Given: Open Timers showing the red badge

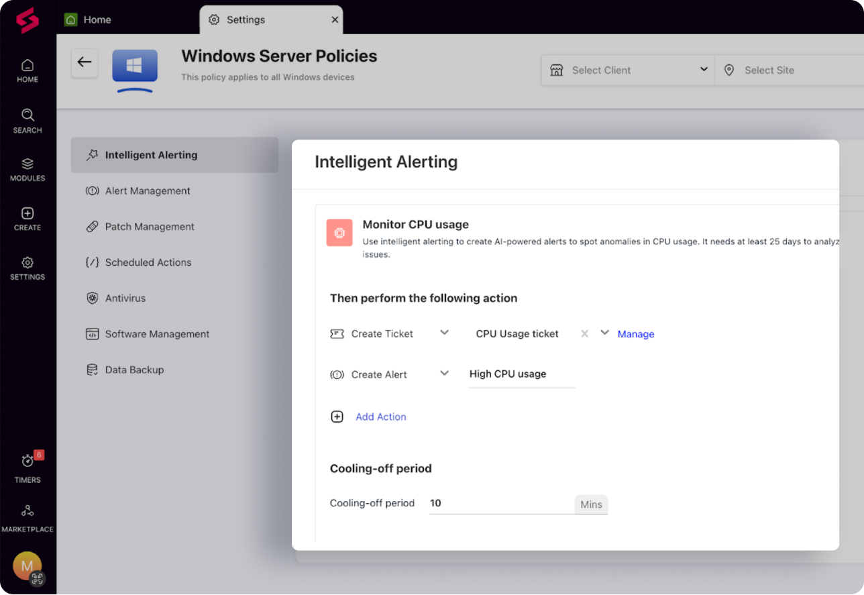Looking at the screenshot, I should pyautogui.click(x=27, y=466).
